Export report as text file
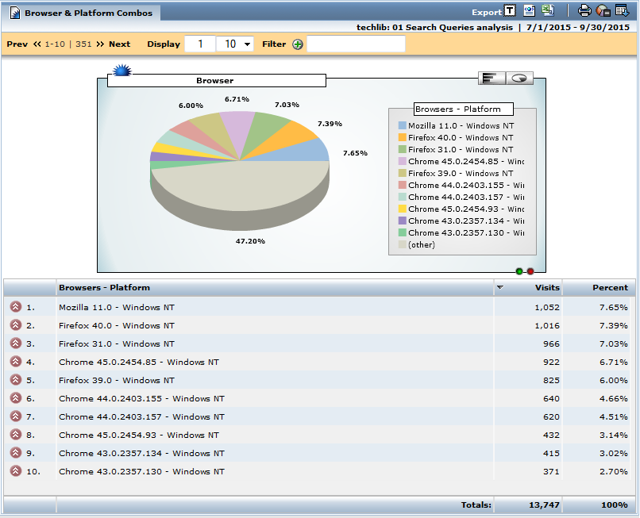640x518 pixels. pyautogui.click(x=510, y=10)
